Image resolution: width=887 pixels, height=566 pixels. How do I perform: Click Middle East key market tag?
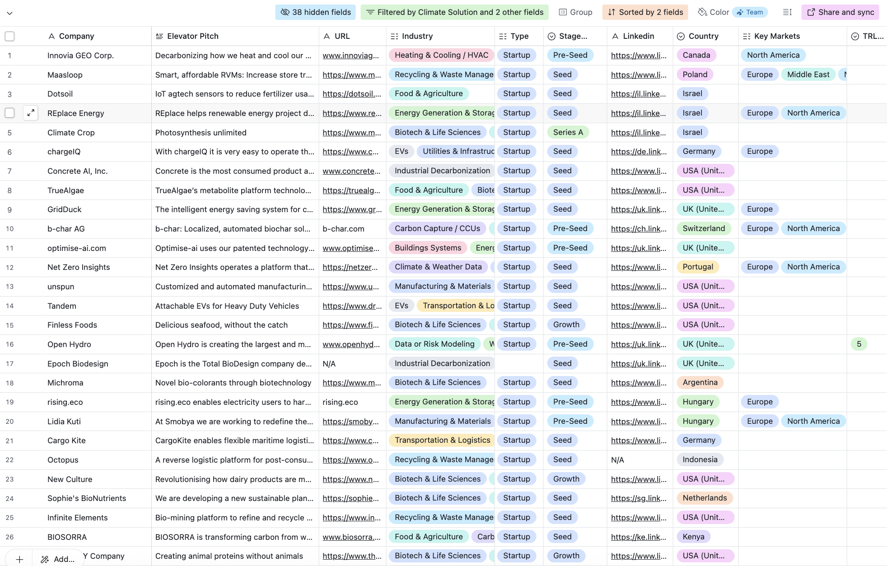click(x=808, y=74)
